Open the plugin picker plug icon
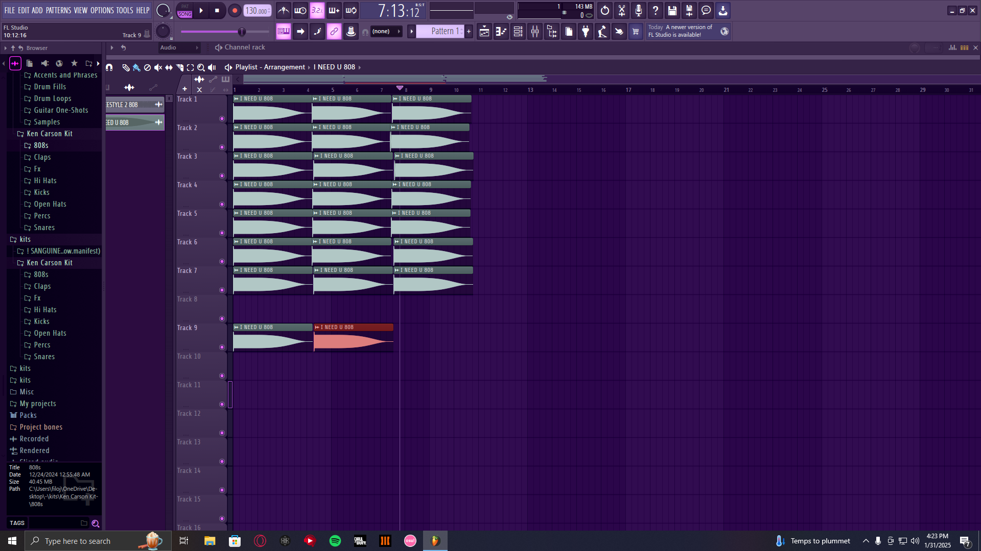Viewport: 981px width, 551px height. 585,32
